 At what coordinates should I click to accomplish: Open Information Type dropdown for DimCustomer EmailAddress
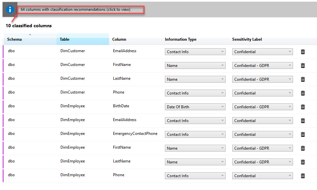[195, 52]
